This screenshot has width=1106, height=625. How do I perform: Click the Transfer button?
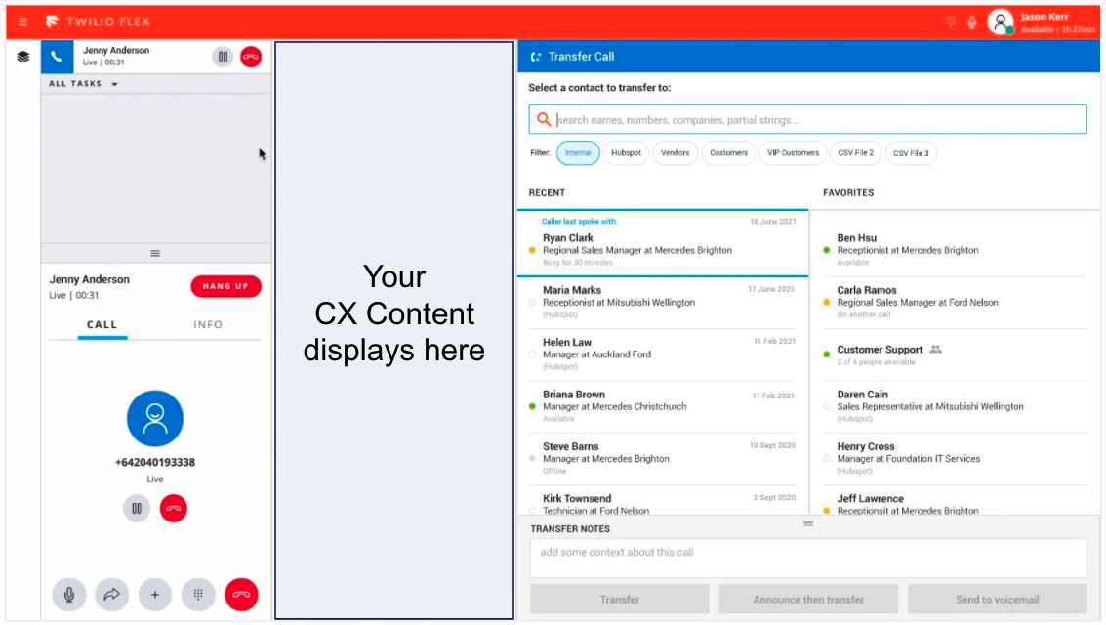click(x=619, y=600)
